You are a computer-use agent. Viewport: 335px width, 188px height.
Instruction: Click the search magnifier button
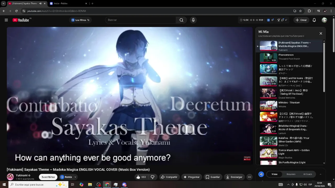(x=181, y=20)
